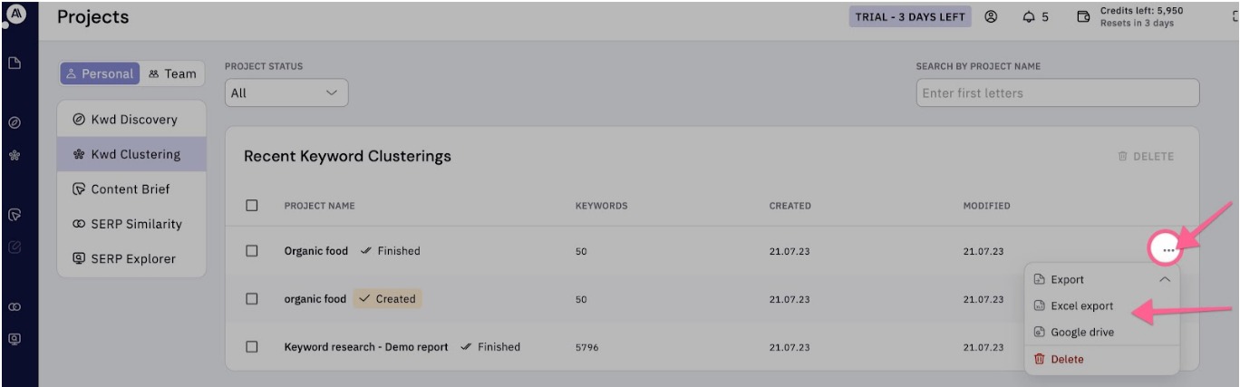This screenshot has width=1240, height=387.
Task: Open Content Brief projects section
Action: pos(131,189)
